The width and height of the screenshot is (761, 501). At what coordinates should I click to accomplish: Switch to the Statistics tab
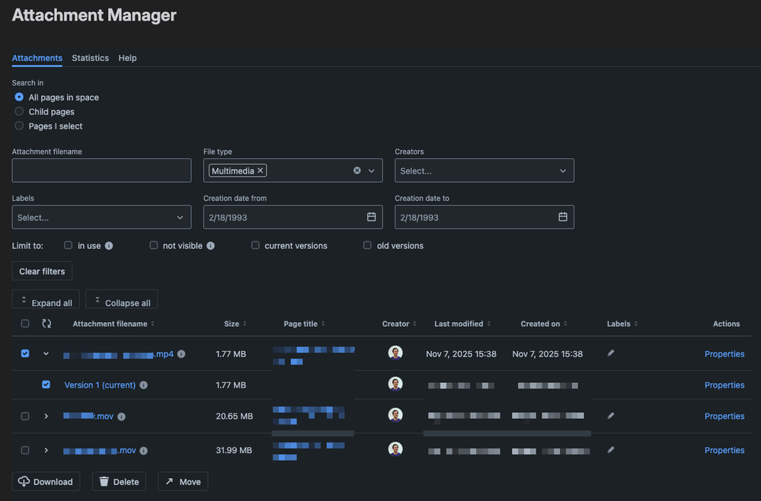91,58
